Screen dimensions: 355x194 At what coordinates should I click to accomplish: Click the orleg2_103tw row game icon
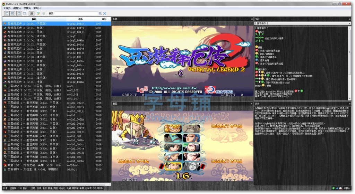(5, 49)
